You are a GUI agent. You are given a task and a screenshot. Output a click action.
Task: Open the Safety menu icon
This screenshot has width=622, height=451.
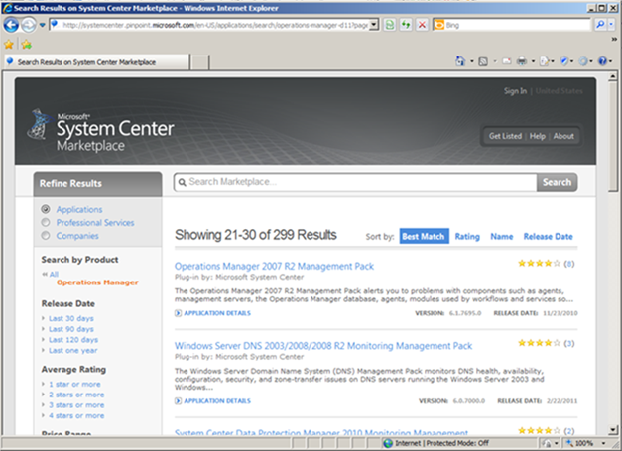[x=564, y=61]
